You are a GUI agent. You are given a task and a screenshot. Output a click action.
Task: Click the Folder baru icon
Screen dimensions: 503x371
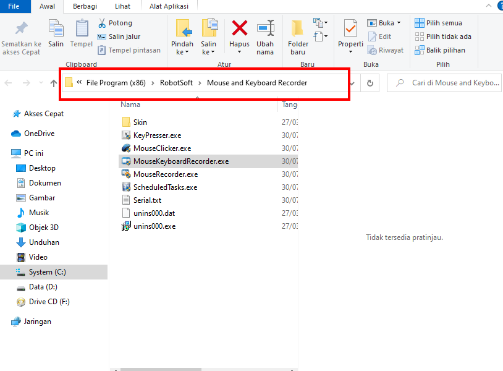[x=297, y=28]
